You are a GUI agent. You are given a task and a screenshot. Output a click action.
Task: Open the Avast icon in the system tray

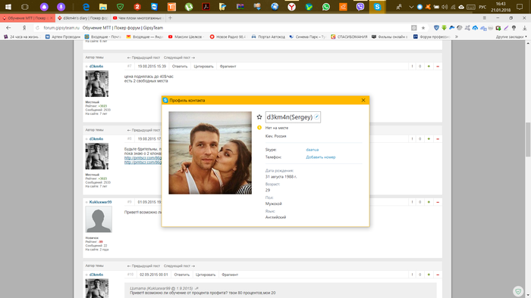[428, 7]
